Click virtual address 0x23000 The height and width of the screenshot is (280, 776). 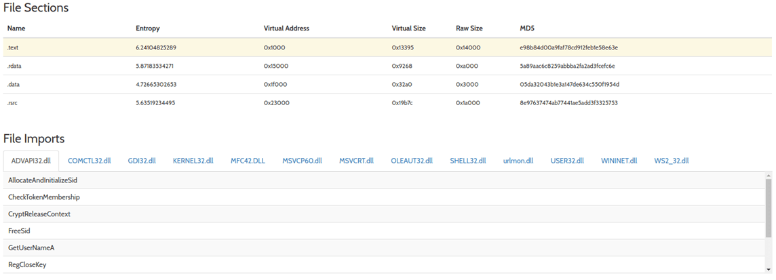click(277, 103)
